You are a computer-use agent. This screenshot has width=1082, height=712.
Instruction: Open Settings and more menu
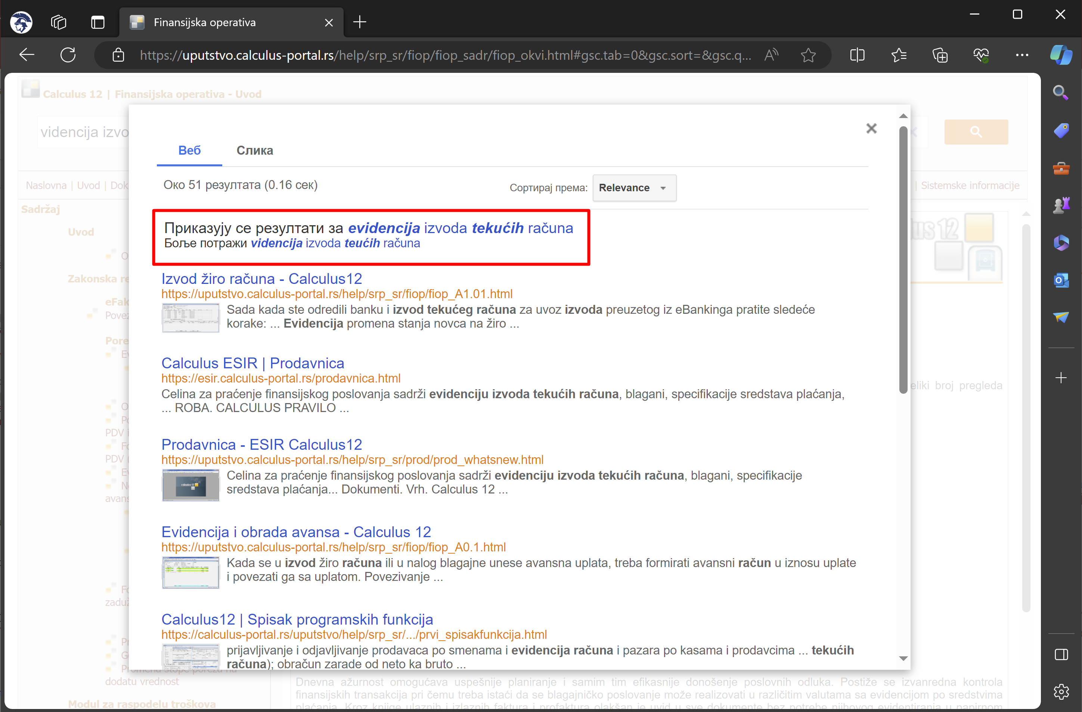click(x=1021, y=55)
